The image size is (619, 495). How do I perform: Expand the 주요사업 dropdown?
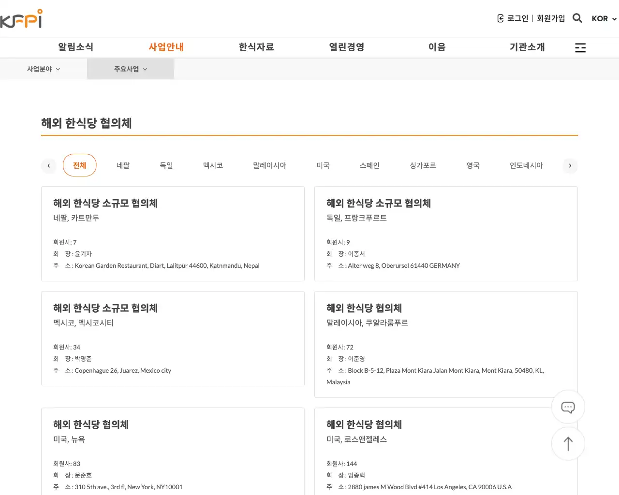(x=131, y=69)
